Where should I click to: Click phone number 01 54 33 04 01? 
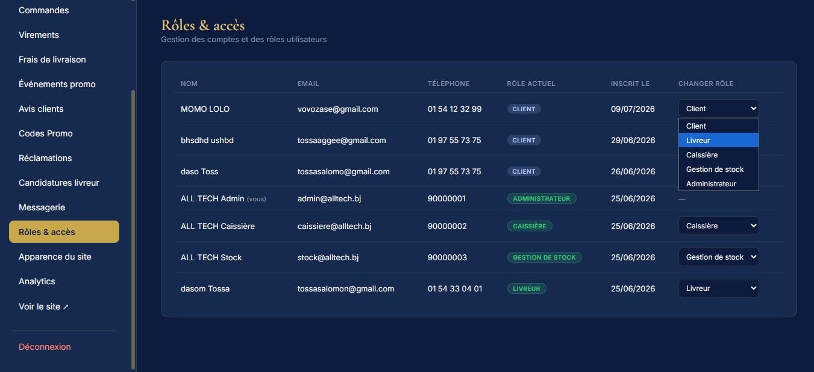455,288
